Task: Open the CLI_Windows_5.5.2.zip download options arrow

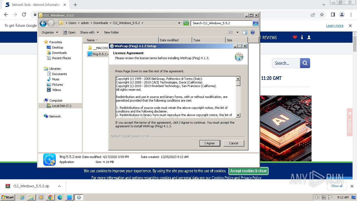Action: click(x=59, y=186)
